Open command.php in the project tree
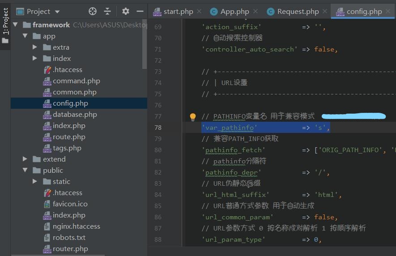 pos(76,81)
